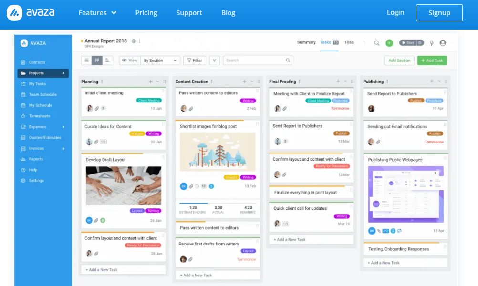Select Expenses in the left sidebar
Screen dimensions: 478x286
37,127
